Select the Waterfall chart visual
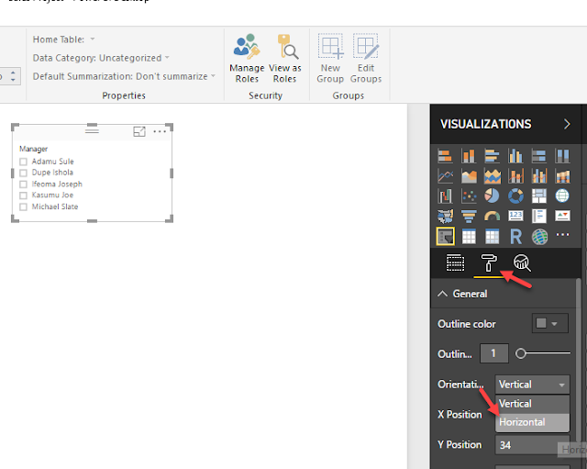 point(445,195)
